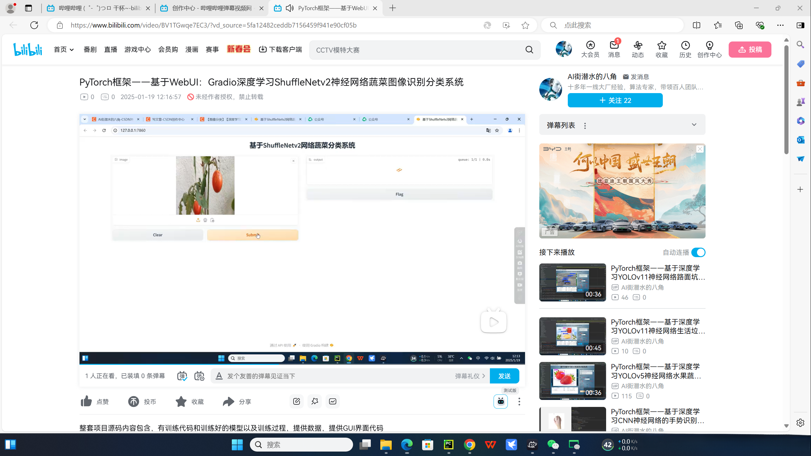Toggle danmaku display switch in player bar
This screenshot has height=456, width=811.
(x=182, y=376)
